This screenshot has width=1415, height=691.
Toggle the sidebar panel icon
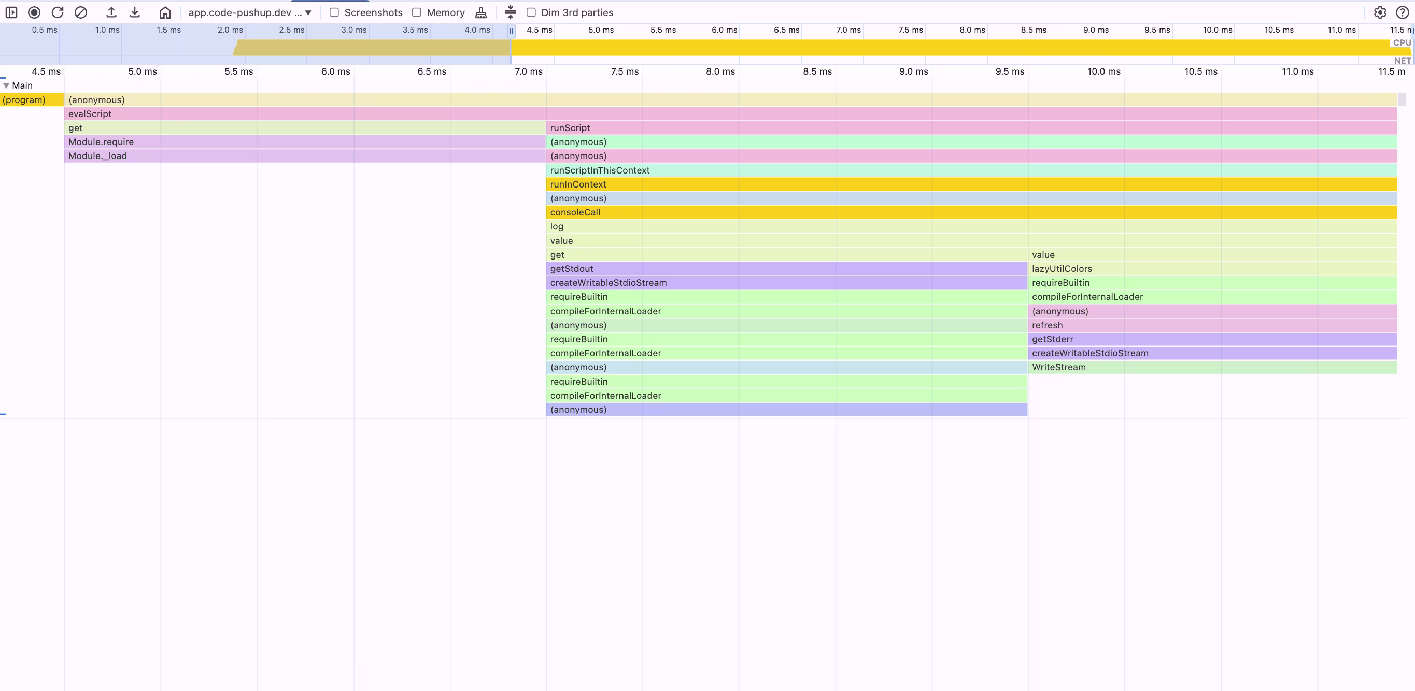11,12
